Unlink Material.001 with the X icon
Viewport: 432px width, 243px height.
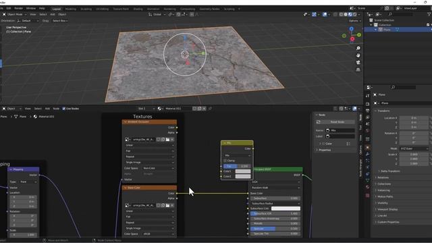(x=204, y=109)
